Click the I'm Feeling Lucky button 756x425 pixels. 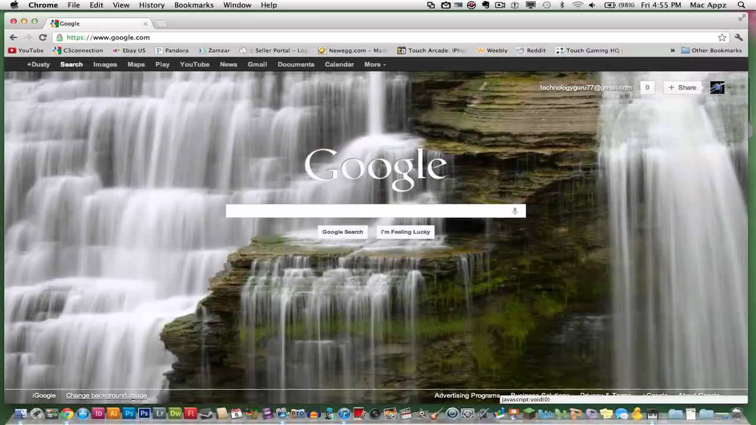click(405, 232)
